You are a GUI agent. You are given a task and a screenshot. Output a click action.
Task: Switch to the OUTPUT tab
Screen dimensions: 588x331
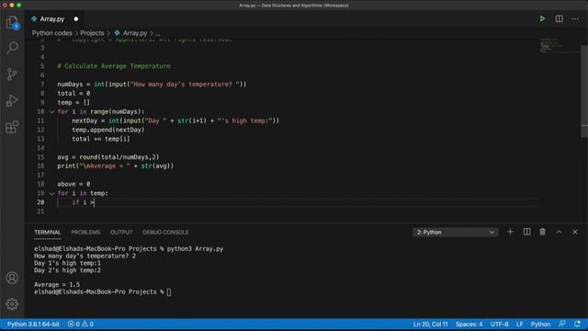pos(121,233)
